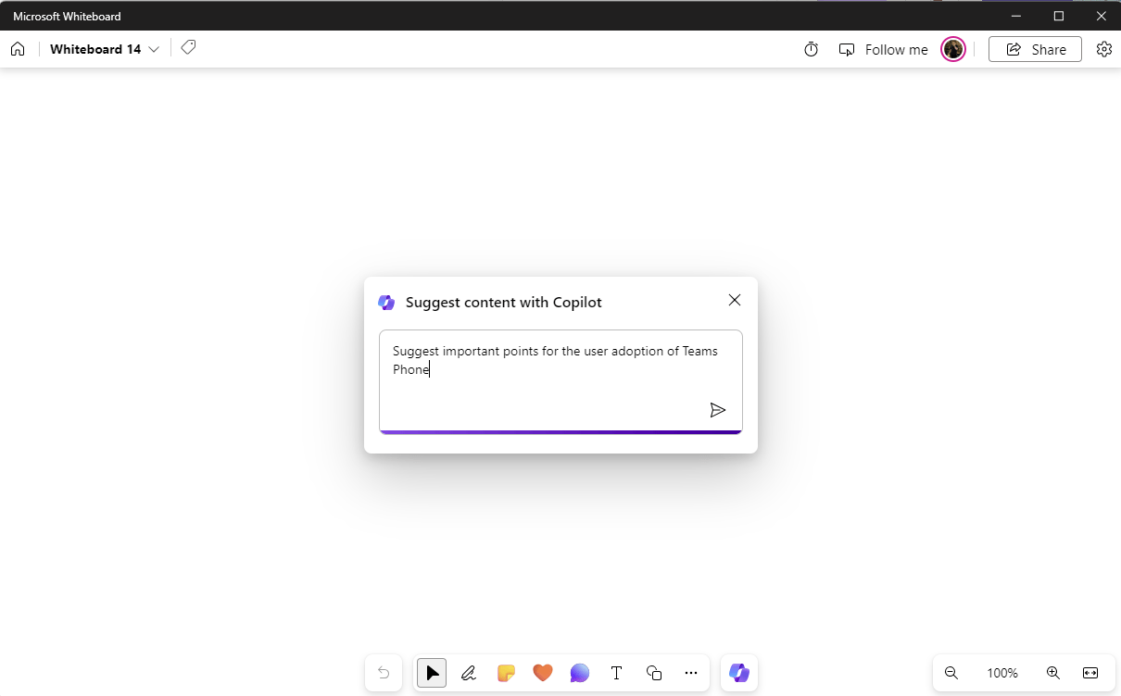Screen dimensions: 1121x696
Task: Select the Ink pen tool
Action: pyautogui.click(x=468, y=673)
